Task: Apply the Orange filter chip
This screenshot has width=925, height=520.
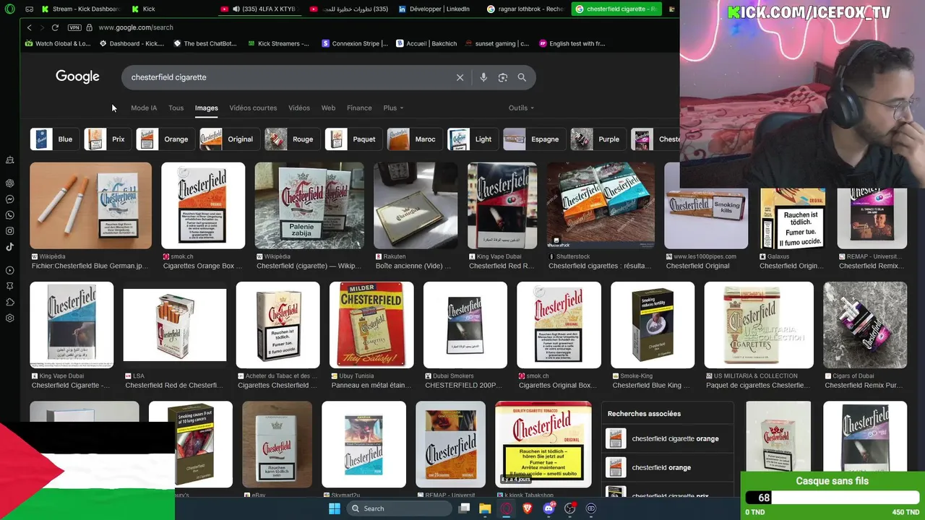Action: (x=165, y=139)
